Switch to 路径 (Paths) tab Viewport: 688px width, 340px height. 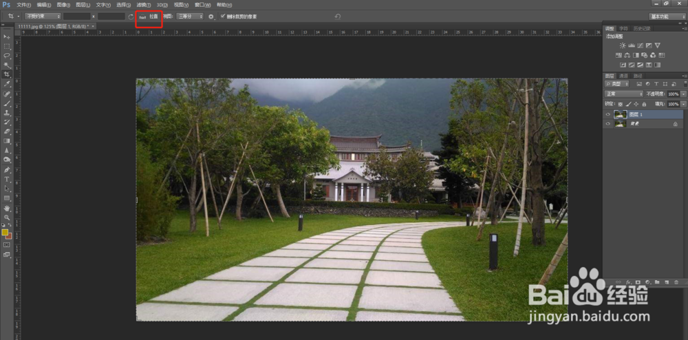point(638,76)
